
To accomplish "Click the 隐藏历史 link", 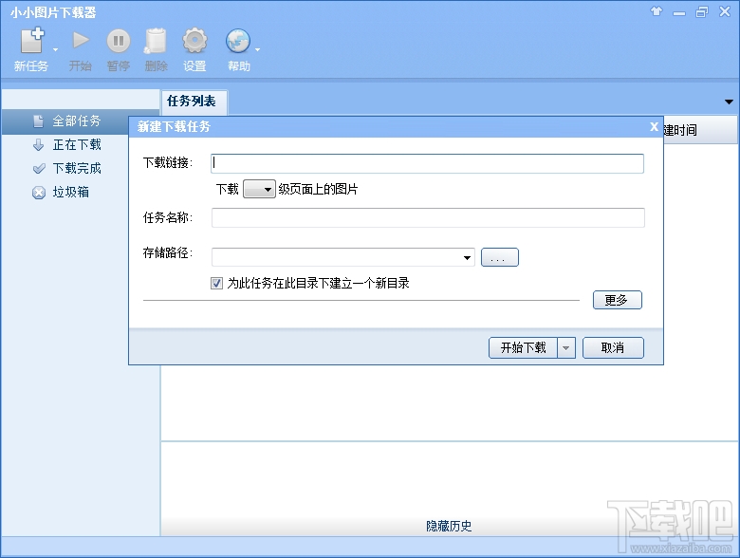I will pos(449,526).
